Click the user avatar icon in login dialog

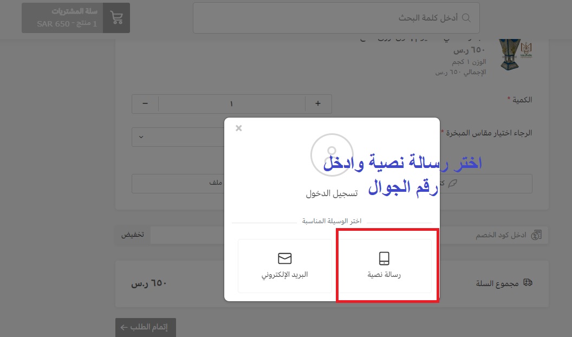pyautogui.click(x=331, y=154)
